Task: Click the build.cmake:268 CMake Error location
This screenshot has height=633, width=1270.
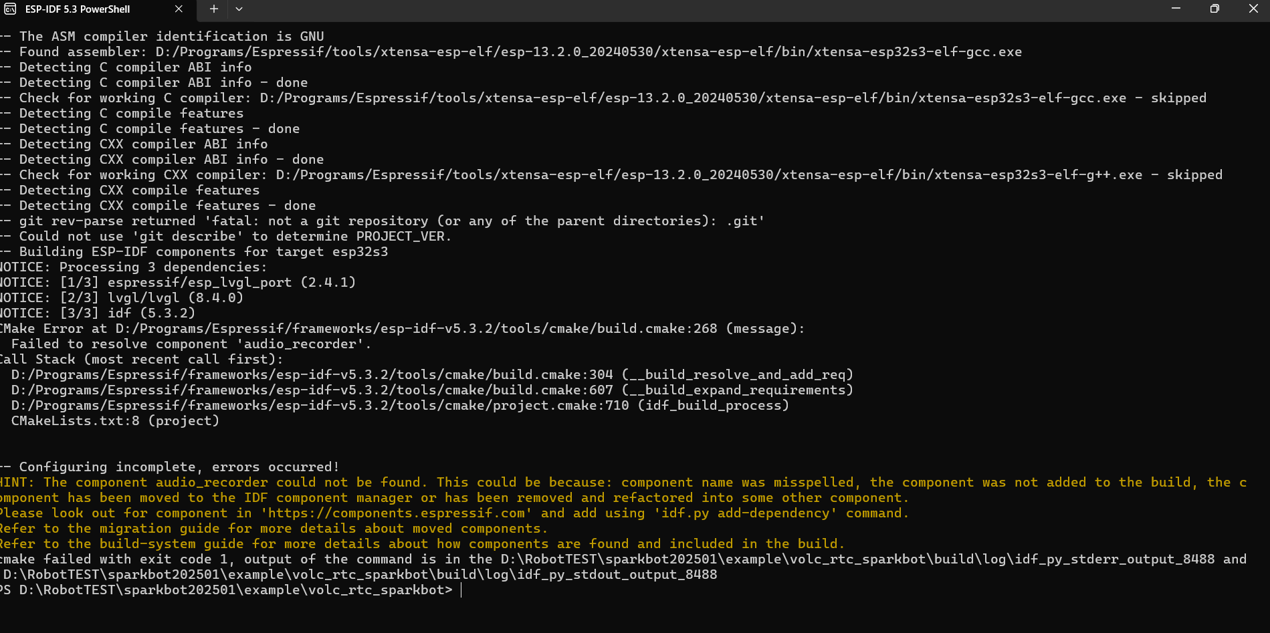Action: [416, 329]
